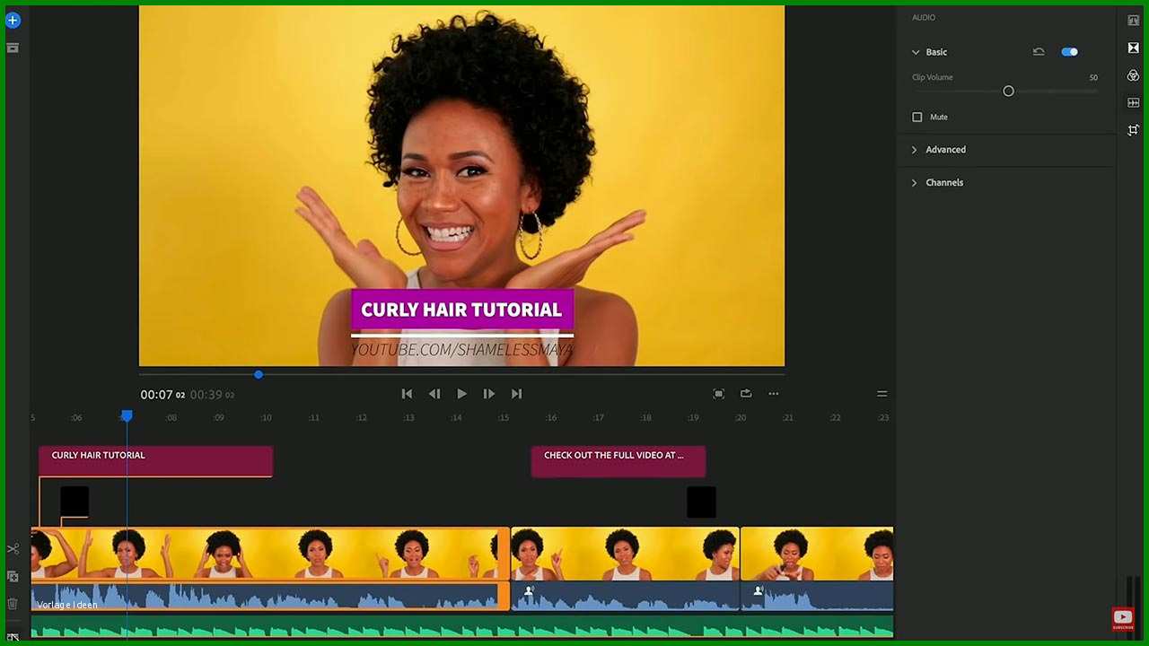The width and height of the screenshot is (1149, 646).
Task: Click the blue Add Media plus icon
Action: [x=13, y=20]
